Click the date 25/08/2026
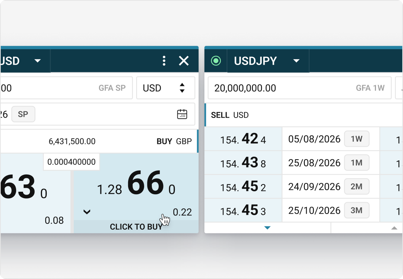The image size is (403, 279). (314, 163)
